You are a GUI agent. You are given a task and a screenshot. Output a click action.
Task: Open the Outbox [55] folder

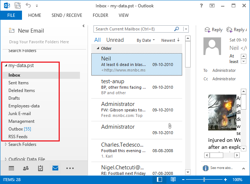(19, 129)
